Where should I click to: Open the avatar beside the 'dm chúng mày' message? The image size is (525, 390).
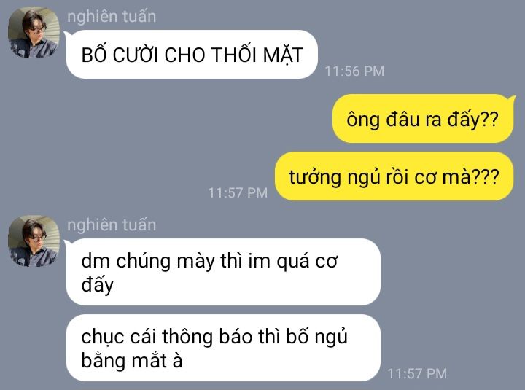tap(34, 241)
